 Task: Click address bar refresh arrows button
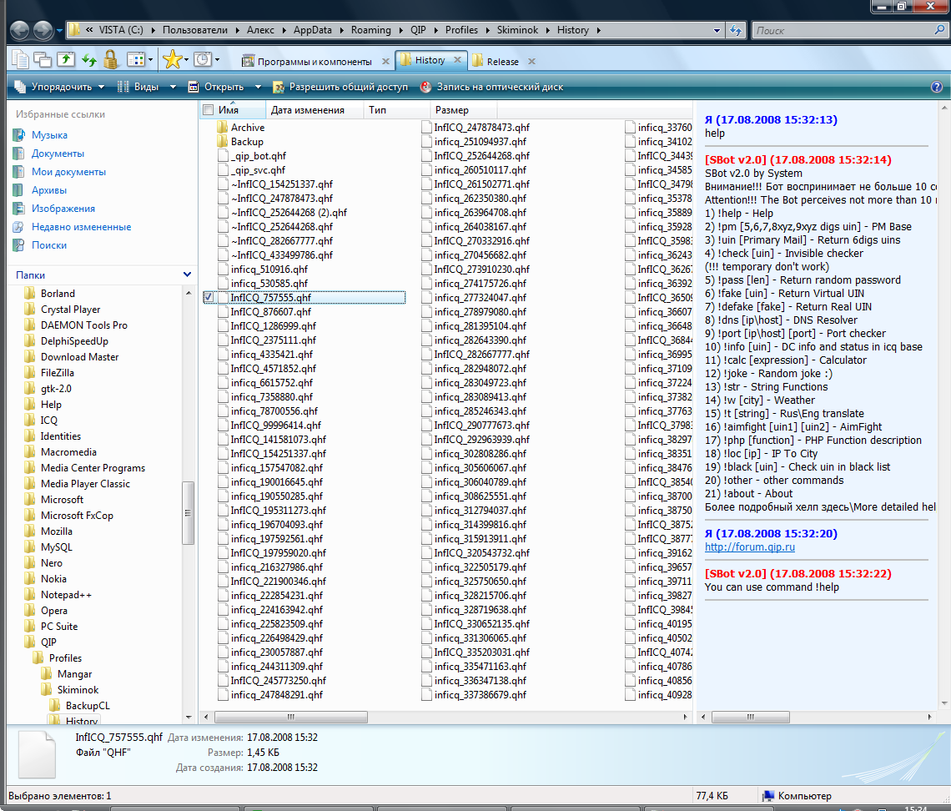click(736, 30)
